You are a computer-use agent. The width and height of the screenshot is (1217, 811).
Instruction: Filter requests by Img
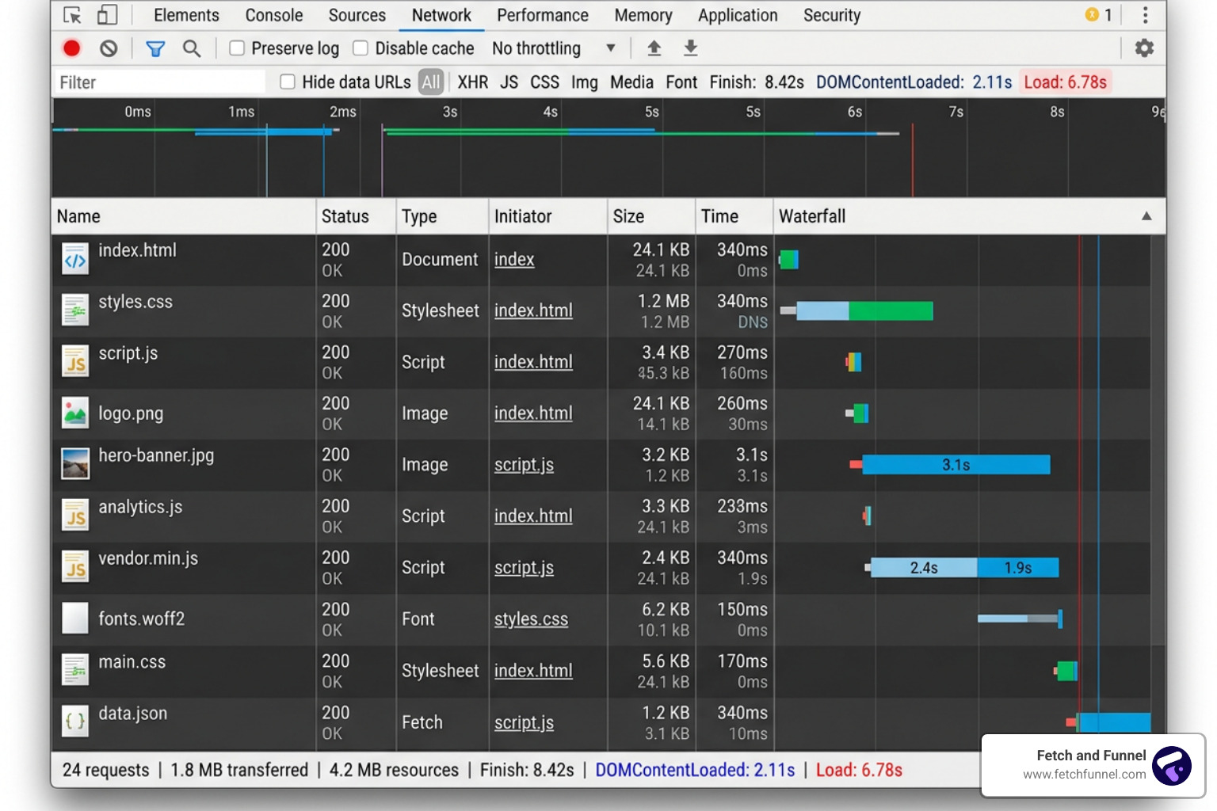pyautogui.click(x=585, y=82)
